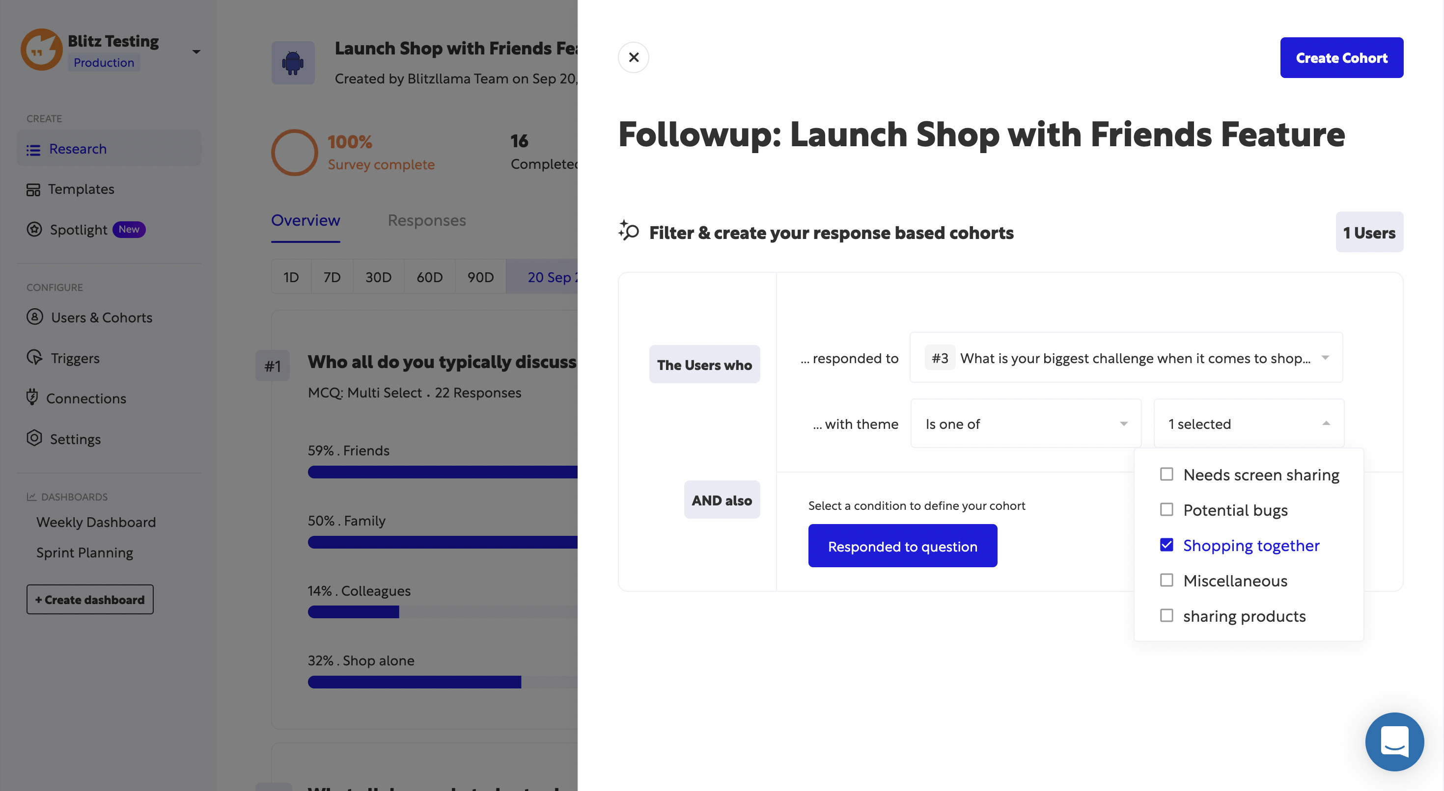Uncheck the Shopping together theme
The image size is (1444, 791).
1167,545
